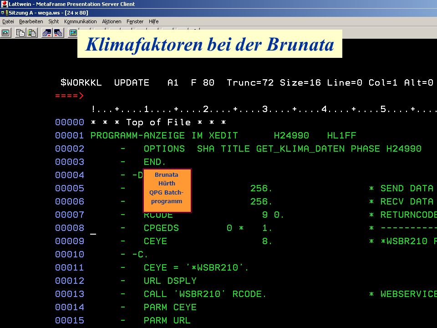The image size is (437, 328).
Task: Click the END. statement on line 00003
Action: 155,162
